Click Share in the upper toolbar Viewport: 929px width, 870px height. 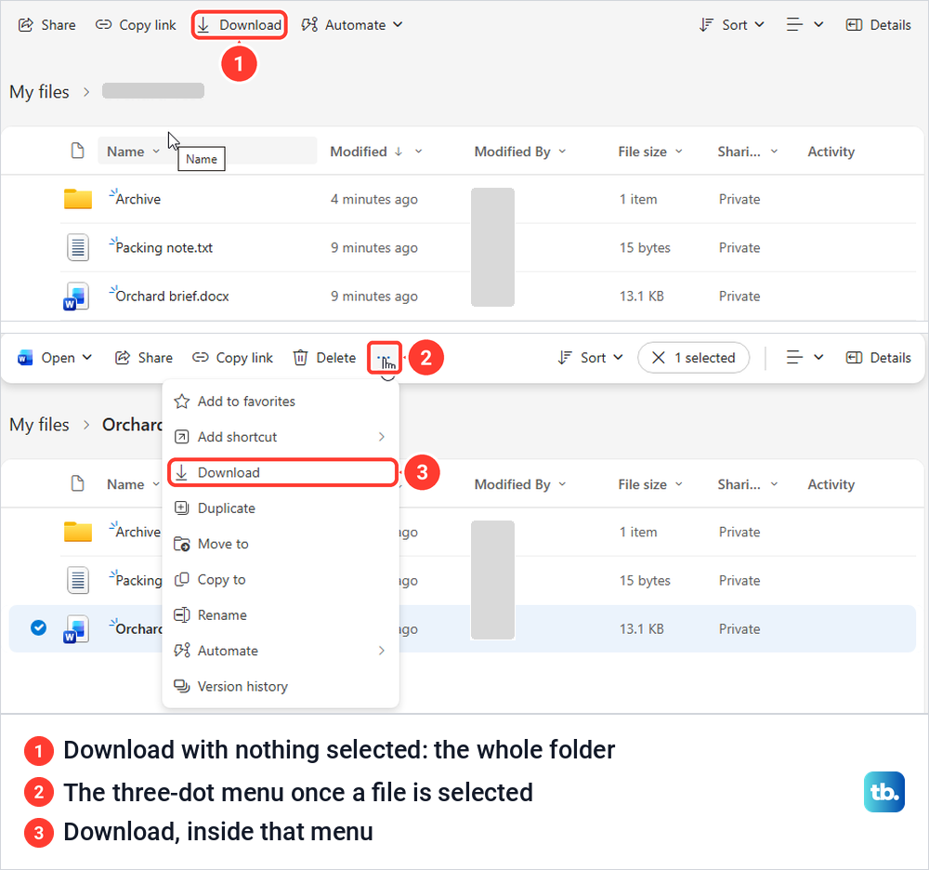46,25
